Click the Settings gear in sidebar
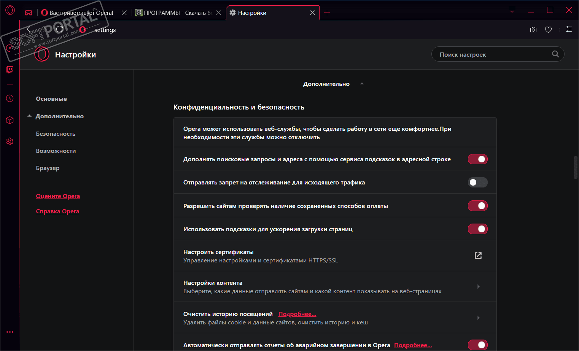The image size is (579, 351). pyautogui.click(x=10, y=141)
